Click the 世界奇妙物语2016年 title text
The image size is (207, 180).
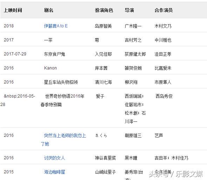coord(65,96)
